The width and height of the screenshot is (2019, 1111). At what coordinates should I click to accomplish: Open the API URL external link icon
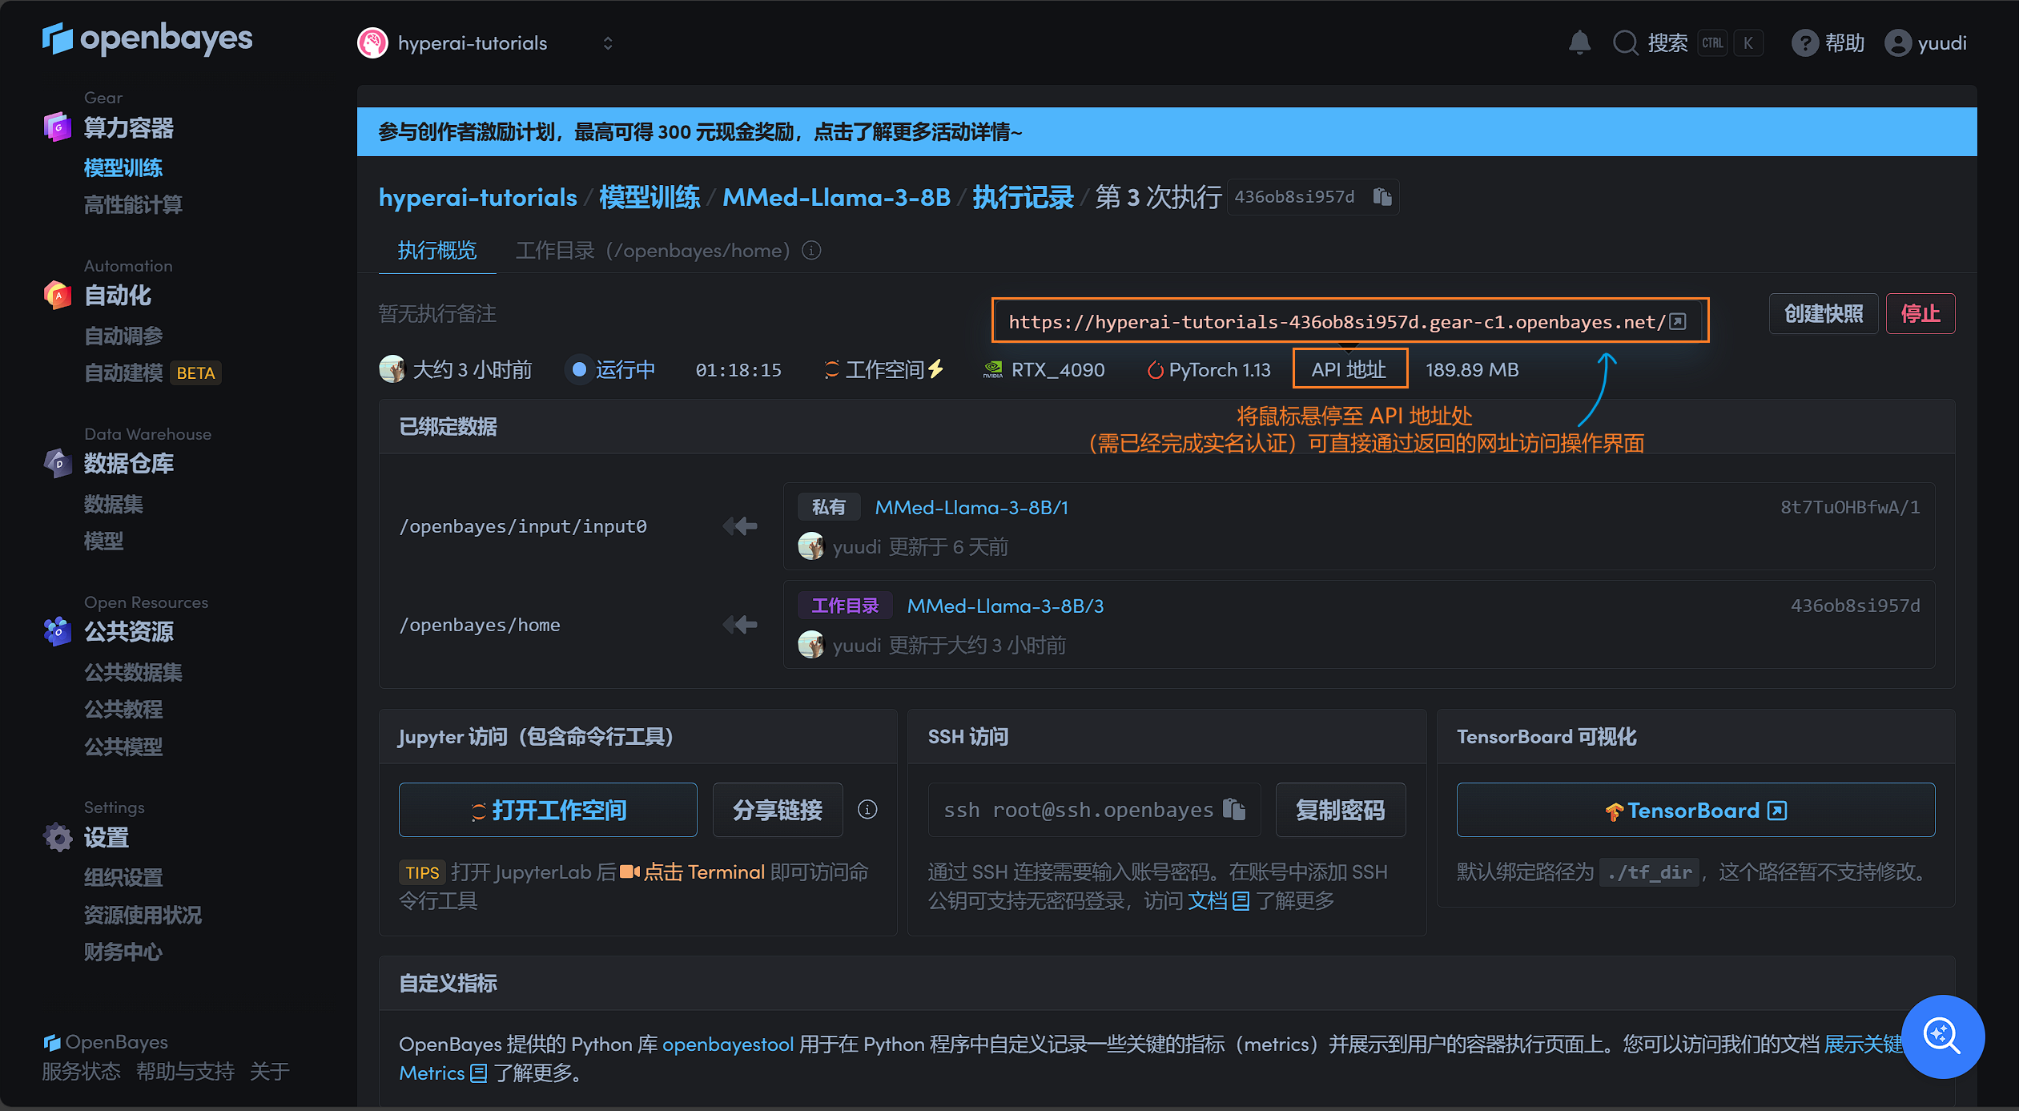(x=1678, y=322)
